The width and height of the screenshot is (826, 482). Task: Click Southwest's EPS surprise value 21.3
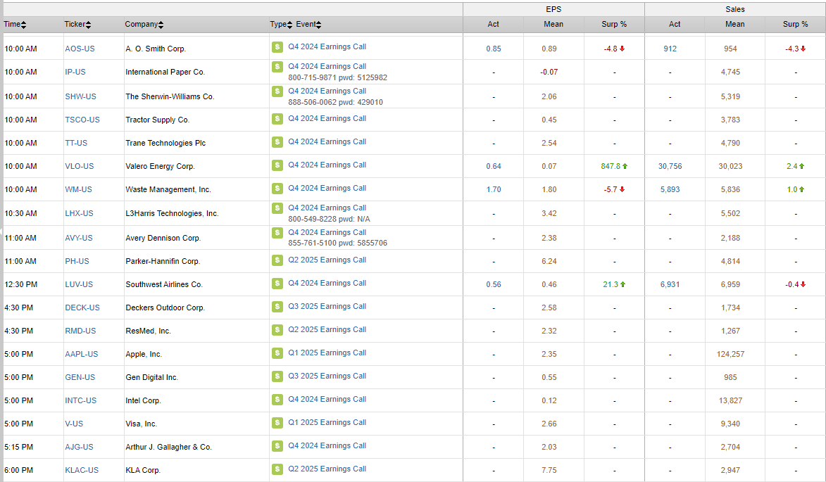(x=611, y=284)
